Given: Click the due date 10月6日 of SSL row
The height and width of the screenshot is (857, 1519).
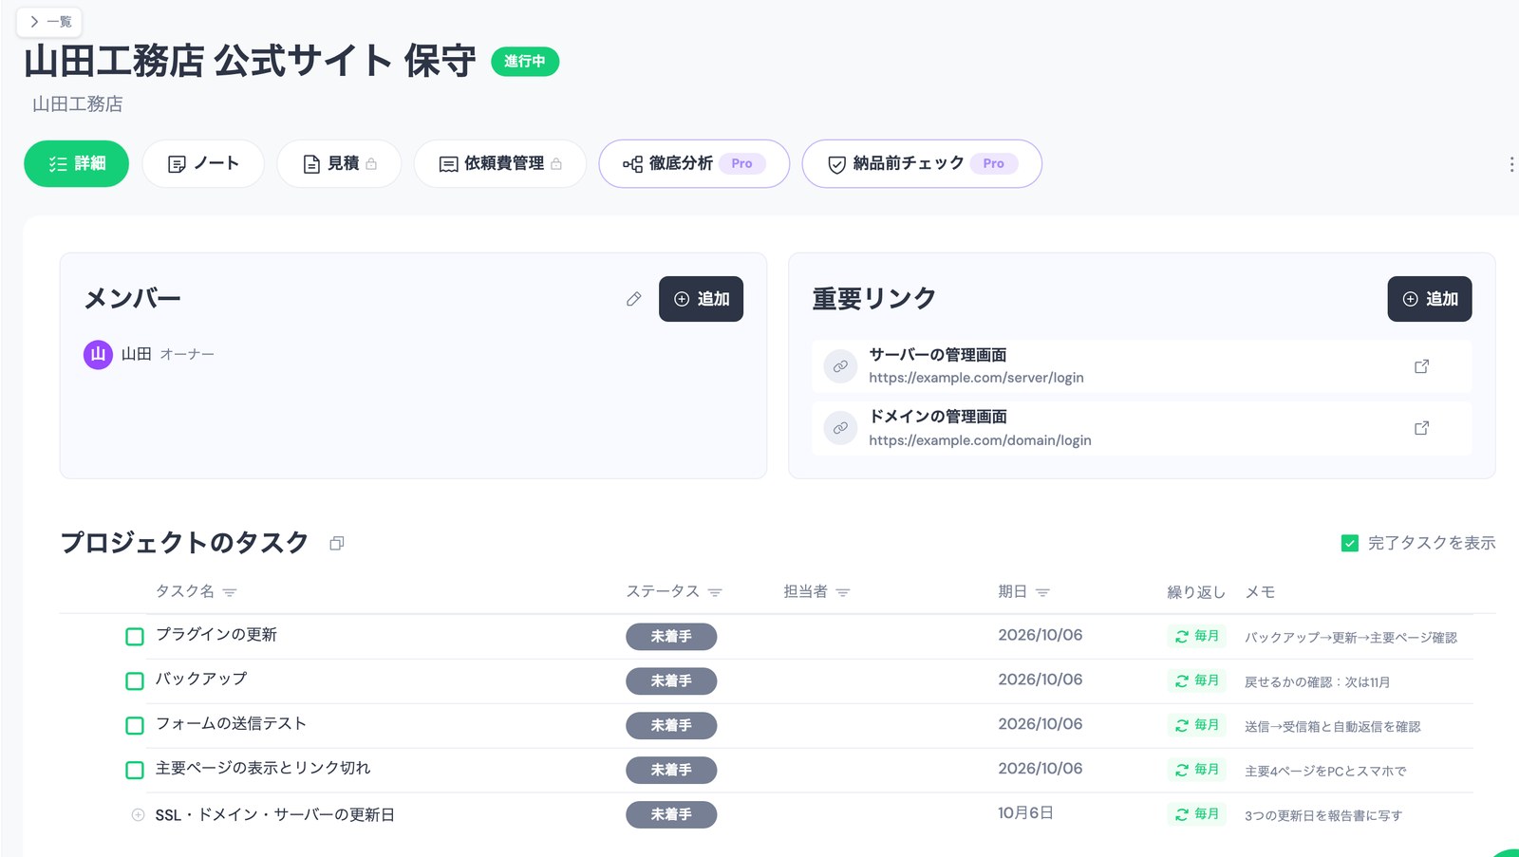Looking at the screenshot, I should pos(1025,813).
